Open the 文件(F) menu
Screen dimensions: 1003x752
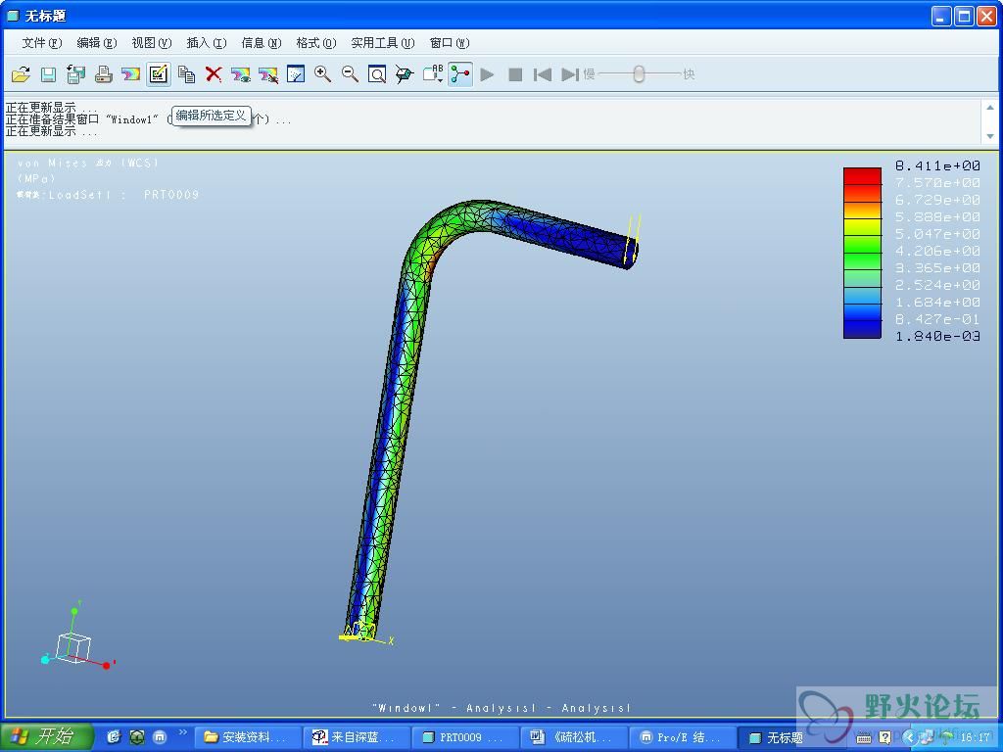(x=41, y=43)
